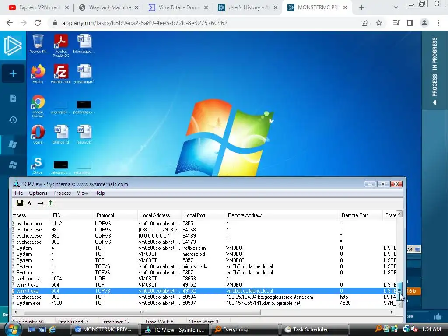This screenshot has width=448, height=336.
Task: Expand the PROCESS IN PROGRESS side panel
Action: pyautogui.click(x=434, y=70)
